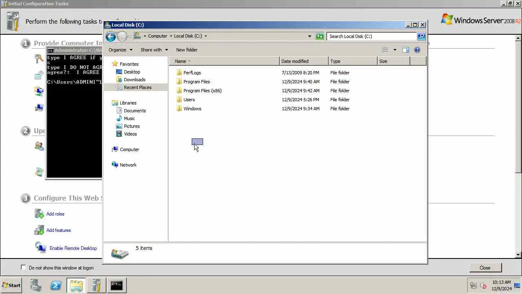Open the Share with dropdown menu
Screen dimensions: 522x294
pyautogui.click(x=154, y=50)
